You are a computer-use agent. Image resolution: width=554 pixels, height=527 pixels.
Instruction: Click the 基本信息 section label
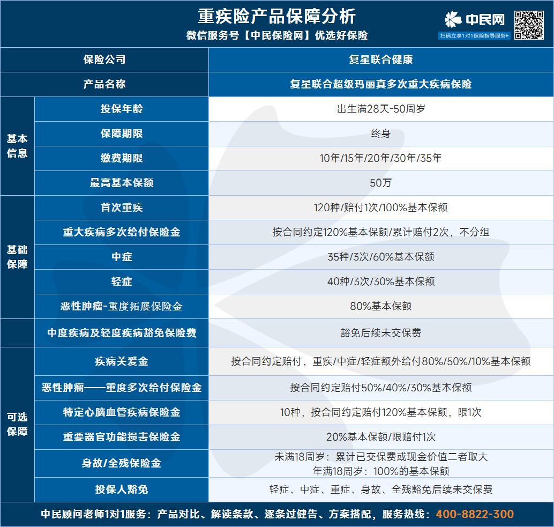point(17,146)
